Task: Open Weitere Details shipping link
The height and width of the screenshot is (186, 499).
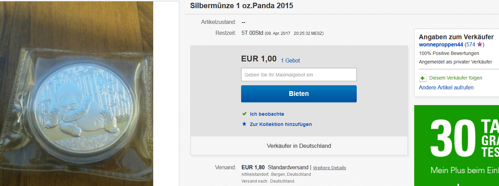Action: pyautogui.click(x=329, y=168)
